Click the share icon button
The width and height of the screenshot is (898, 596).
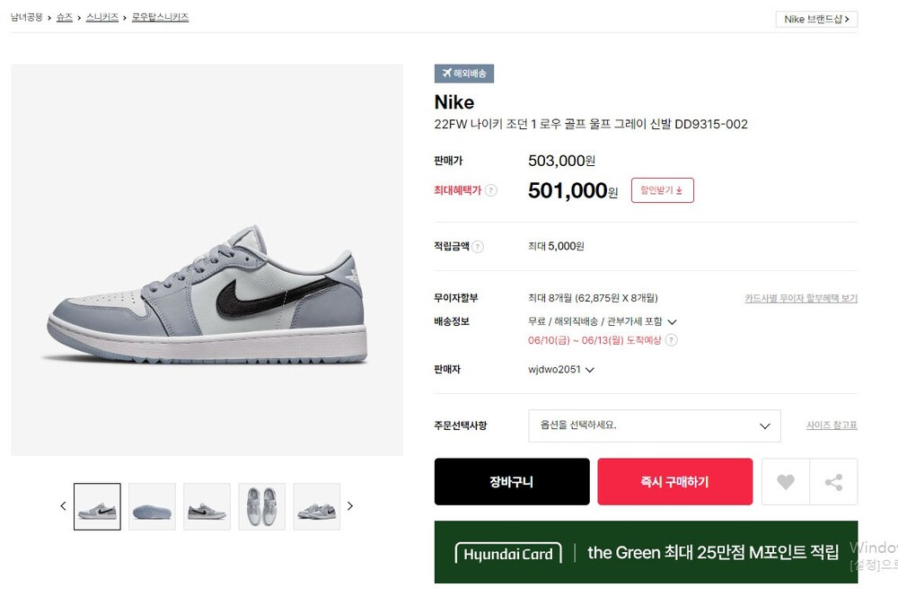pyautogui.click(x=833, y=482)
